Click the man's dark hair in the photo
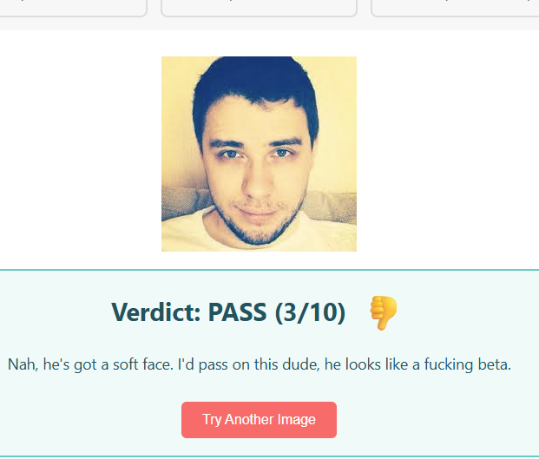Image resolution: width=539 pixels, height=459 pixels. [x=254, y=79]
